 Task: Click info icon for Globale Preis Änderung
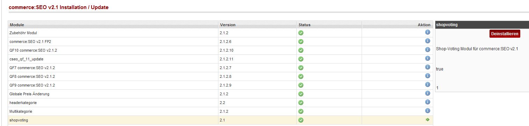coord(427,93)
